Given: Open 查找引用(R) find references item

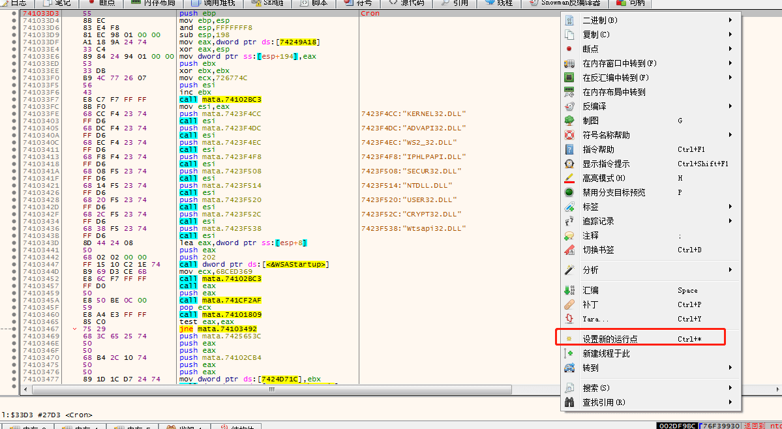Looking at the screenshot, I should click(652, 402).
